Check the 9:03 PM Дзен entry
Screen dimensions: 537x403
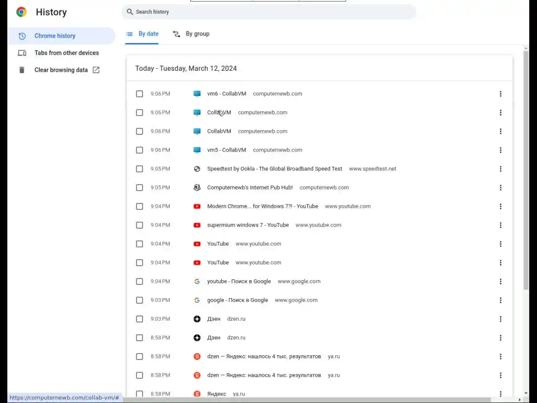click(139, 319)
